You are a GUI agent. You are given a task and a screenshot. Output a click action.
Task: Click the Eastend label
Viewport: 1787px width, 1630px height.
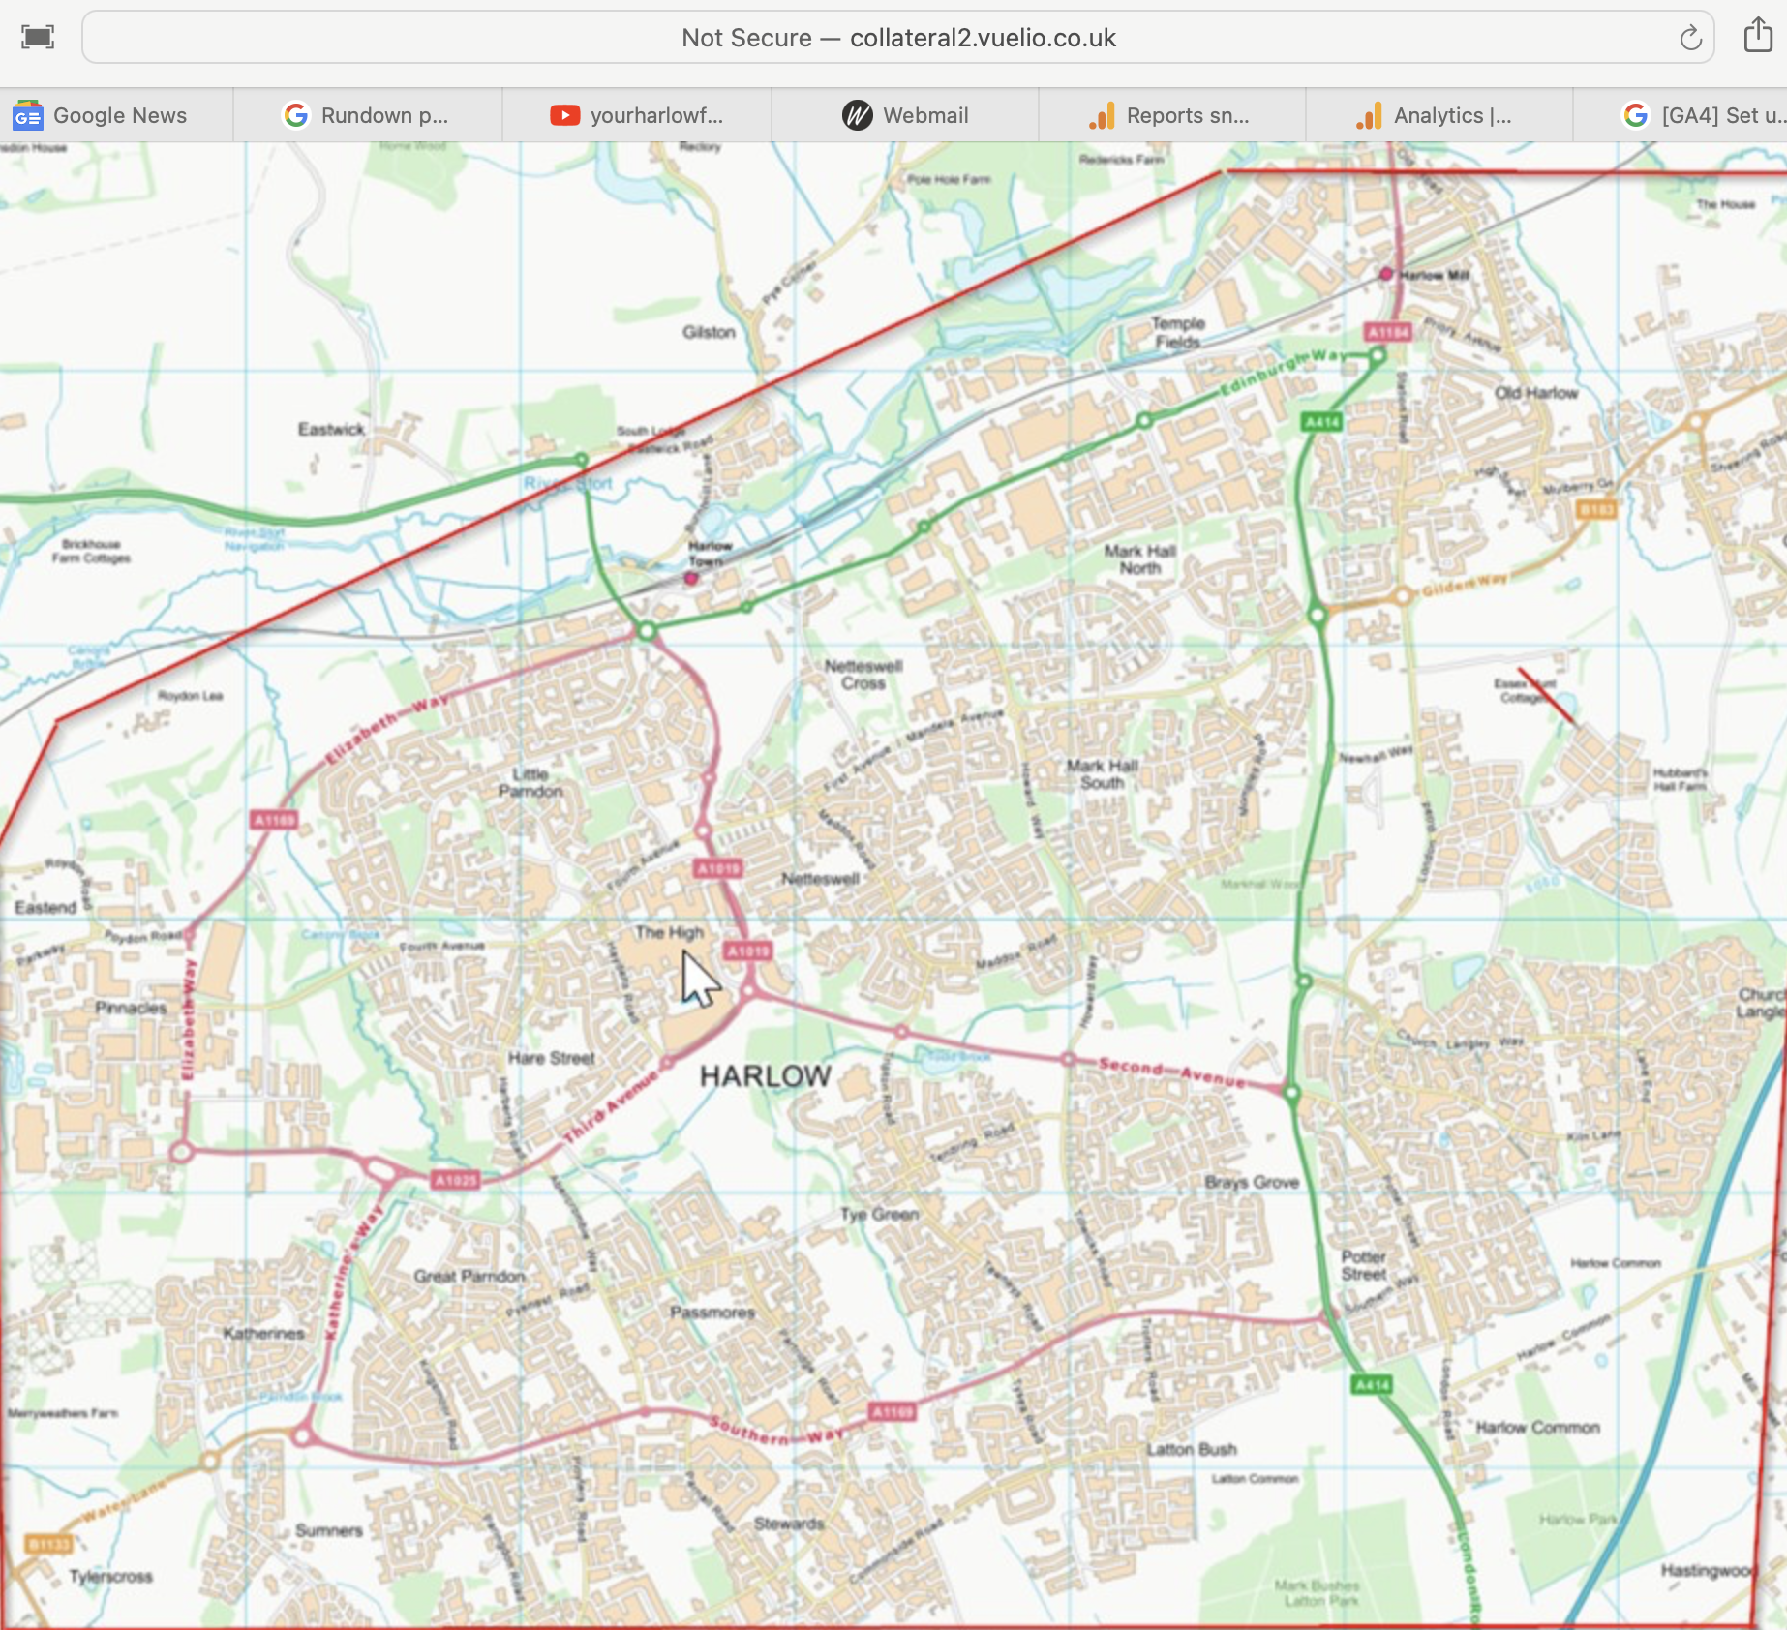coord(45,907)
